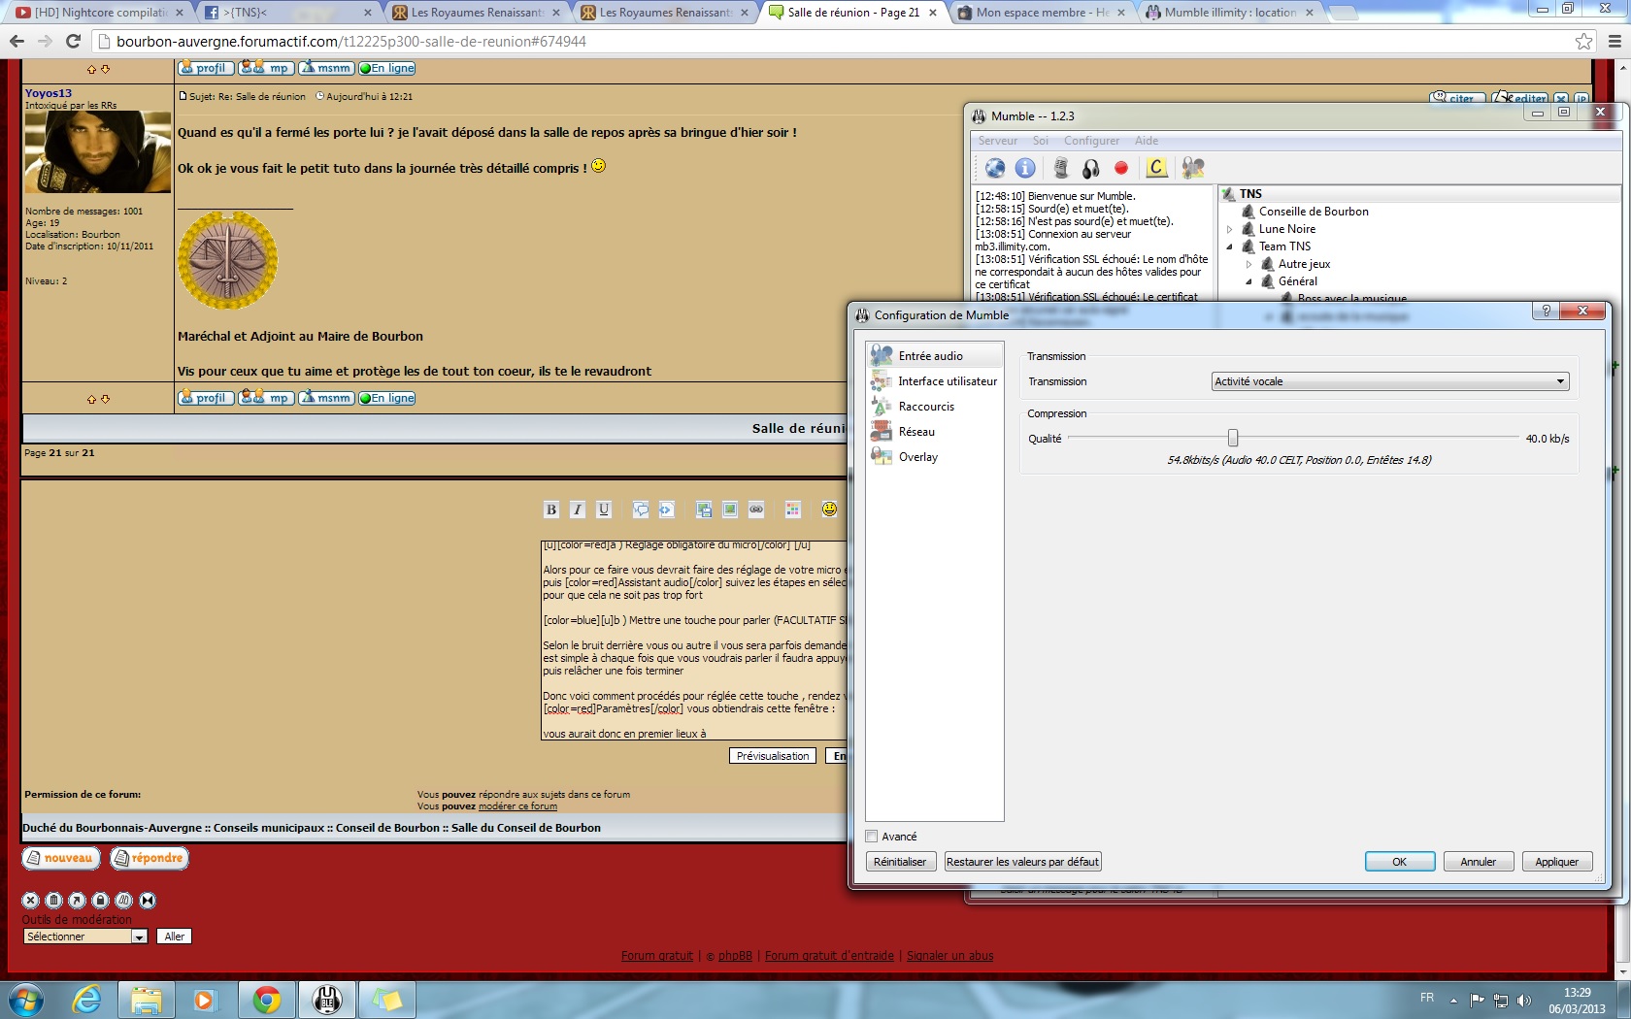Apply underline formatting in forum editor

tap(604, 509)
